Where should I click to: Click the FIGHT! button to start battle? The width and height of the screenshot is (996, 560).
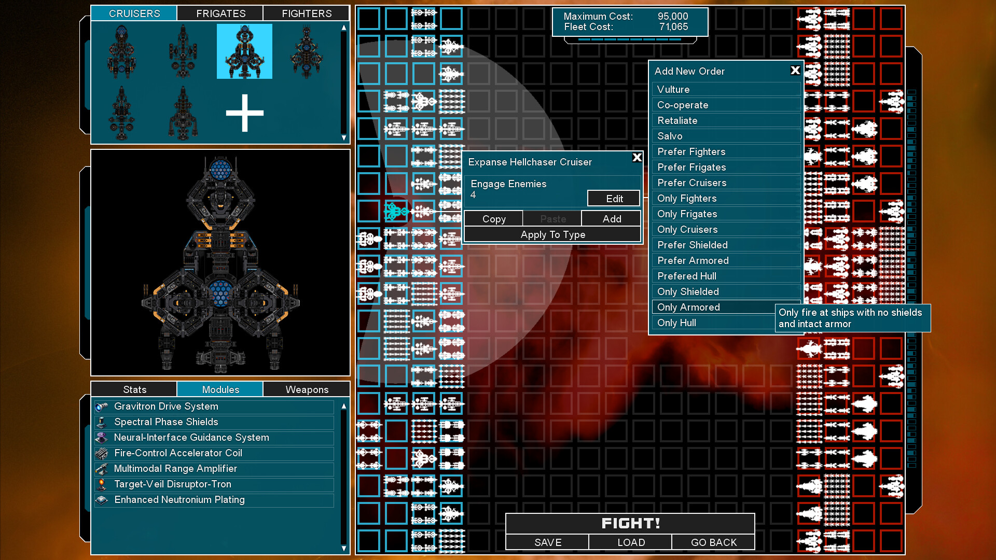click(x=629, y=523)
